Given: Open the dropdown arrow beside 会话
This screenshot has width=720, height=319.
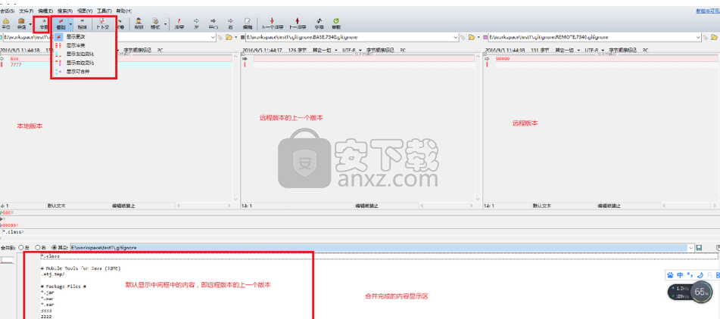Looking at the screenshot, I should click(30, 24).
